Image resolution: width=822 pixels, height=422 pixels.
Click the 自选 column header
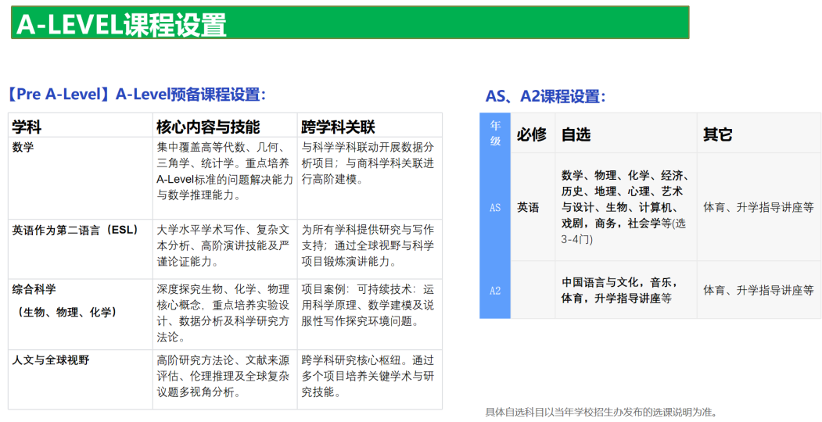(626, 133)
